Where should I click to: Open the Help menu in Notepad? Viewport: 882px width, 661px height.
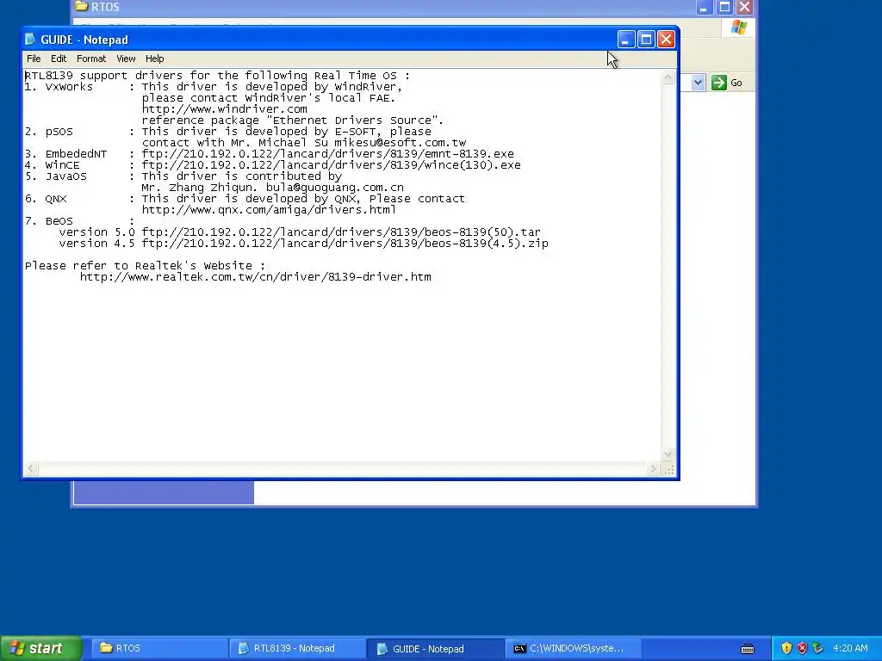pyautogui.click(x=155, y=59)
